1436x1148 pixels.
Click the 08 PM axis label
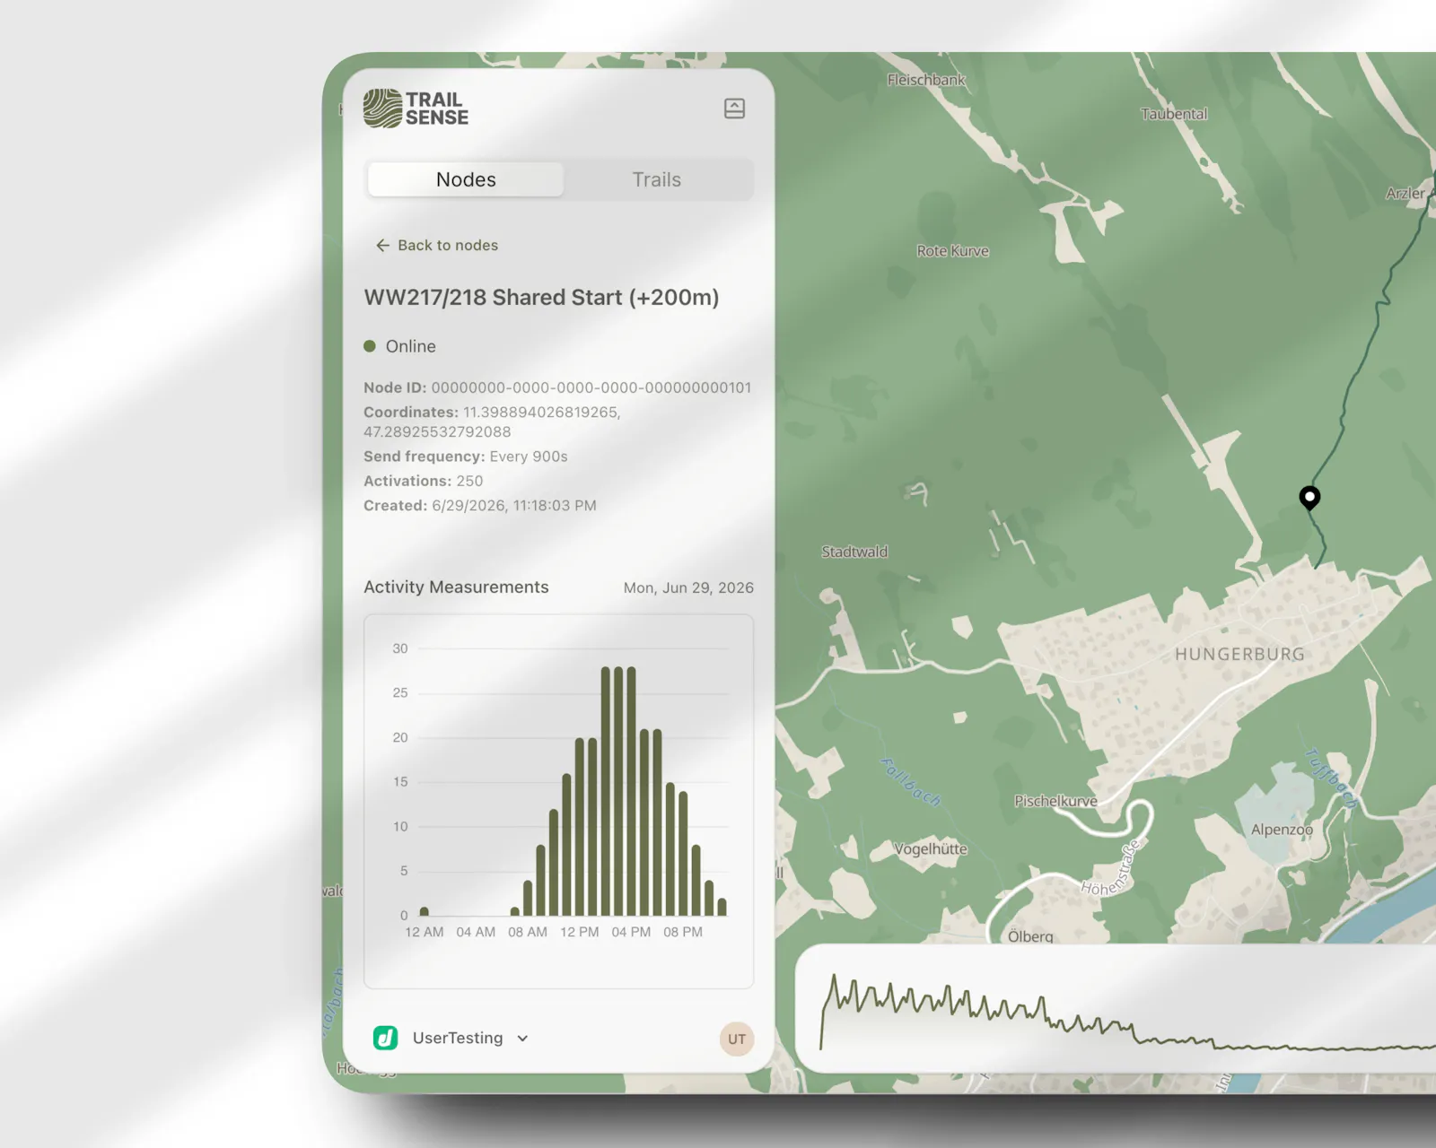[683, 932]
